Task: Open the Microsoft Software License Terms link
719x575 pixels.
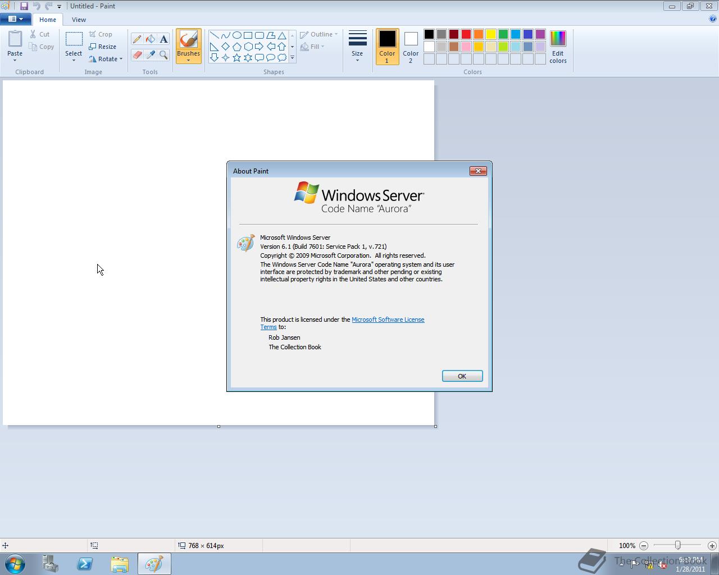Action: 388,320
